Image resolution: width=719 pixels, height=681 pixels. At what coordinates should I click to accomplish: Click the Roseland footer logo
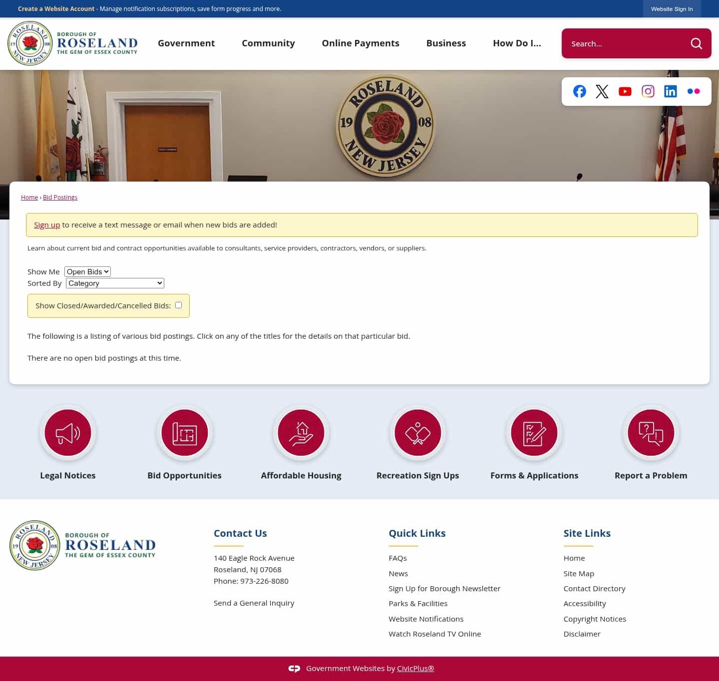pyautogui.click(x=83, y=545)
